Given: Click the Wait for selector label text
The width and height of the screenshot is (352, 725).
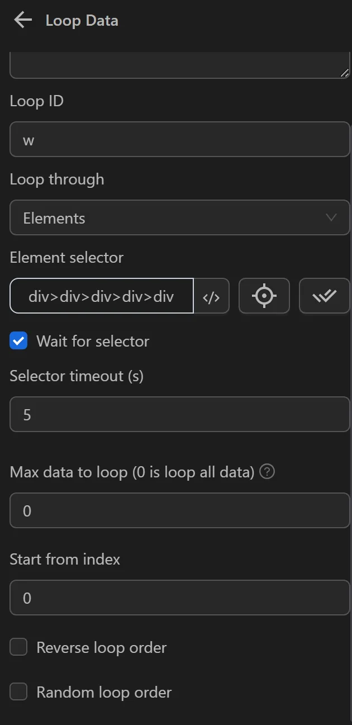Looking at the screenshot, I should point(92,341).
